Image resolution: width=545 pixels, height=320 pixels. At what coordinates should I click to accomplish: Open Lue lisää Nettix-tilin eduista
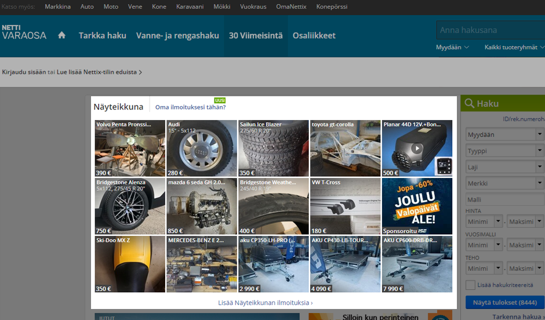click(x=99, y=72)
